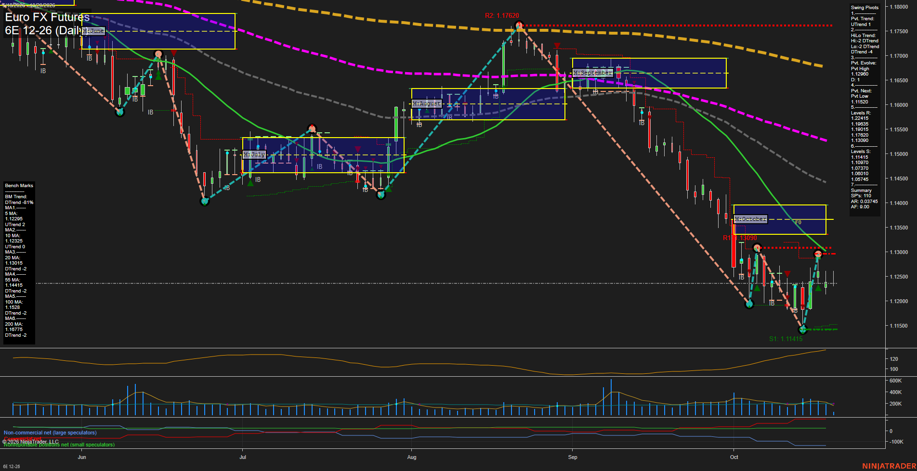Viewport: 917px width, 471px height.
Task: Click the R1: 1.13090 resistance label
Action: (740, 238)
